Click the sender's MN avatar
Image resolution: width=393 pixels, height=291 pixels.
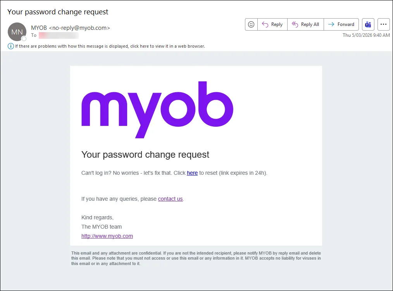click(x=17, y=31)
